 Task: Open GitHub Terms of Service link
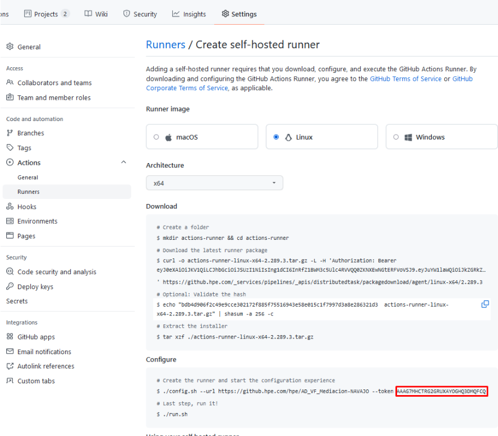(405, 78)
